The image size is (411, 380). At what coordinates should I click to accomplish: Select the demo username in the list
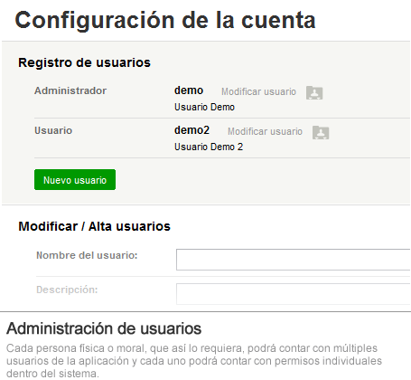tap(189, 90)
